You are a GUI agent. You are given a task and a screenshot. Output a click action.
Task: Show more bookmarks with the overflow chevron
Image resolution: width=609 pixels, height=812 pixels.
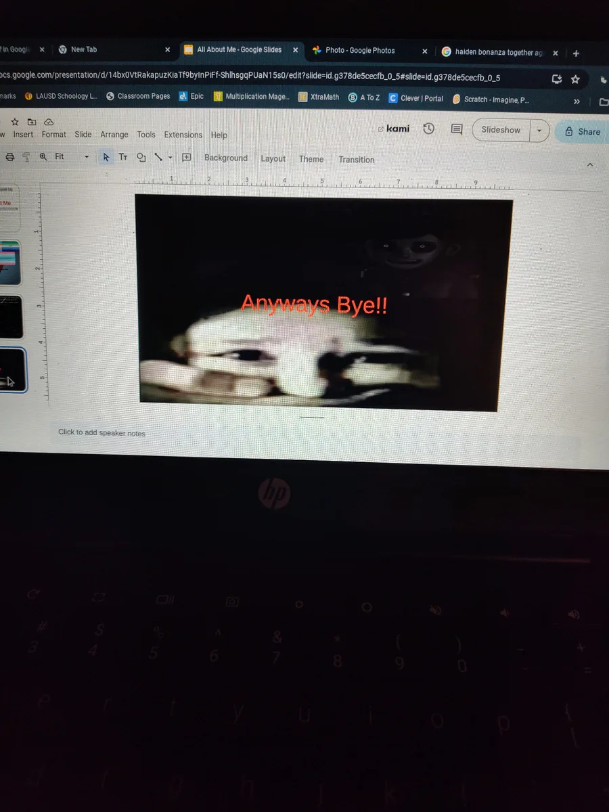[577, 101]
